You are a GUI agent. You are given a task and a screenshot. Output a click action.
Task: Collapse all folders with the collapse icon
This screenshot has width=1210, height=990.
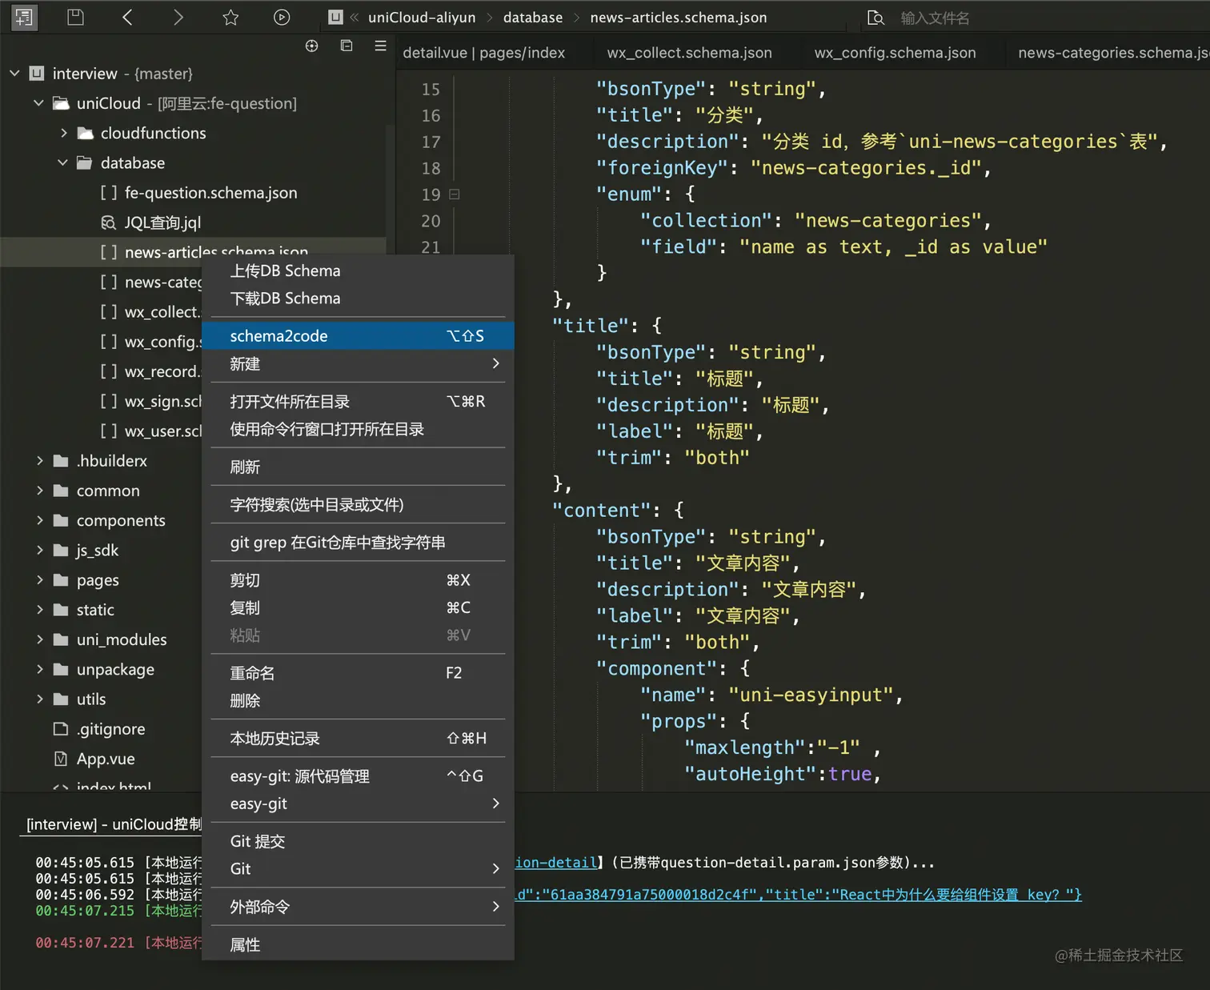(x=347, y=46)
